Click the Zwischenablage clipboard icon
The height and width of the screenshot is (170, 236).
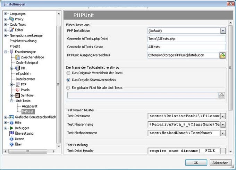coord(18,57)
